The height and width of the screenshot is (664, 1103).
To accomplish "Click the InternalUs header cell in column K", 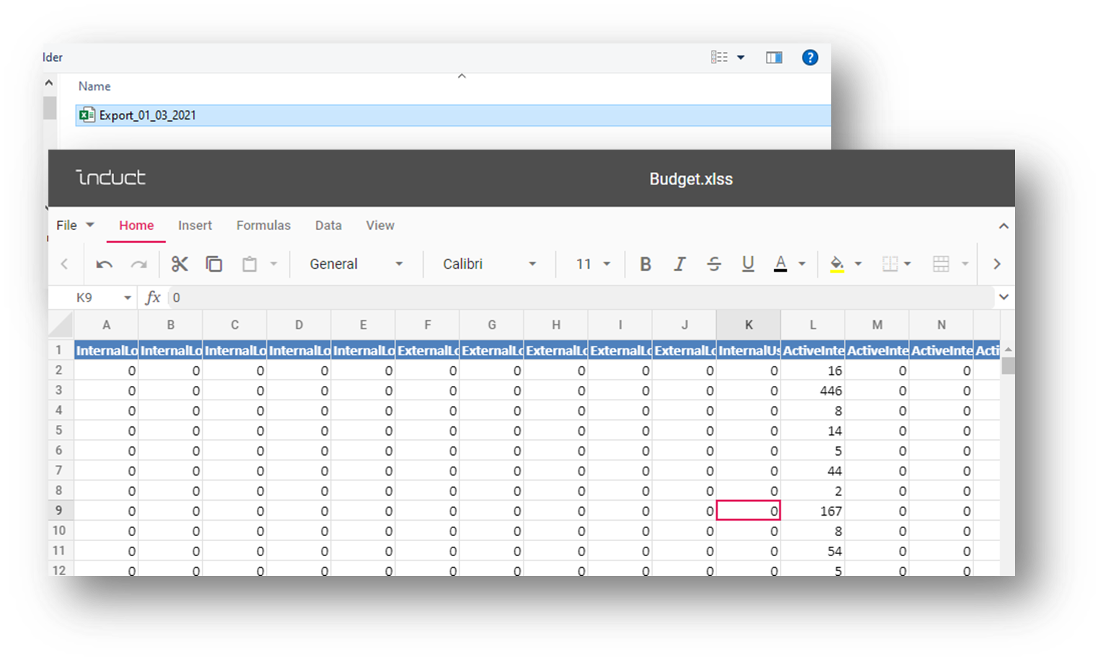I will pyautogui.click(x=748, y=351).
